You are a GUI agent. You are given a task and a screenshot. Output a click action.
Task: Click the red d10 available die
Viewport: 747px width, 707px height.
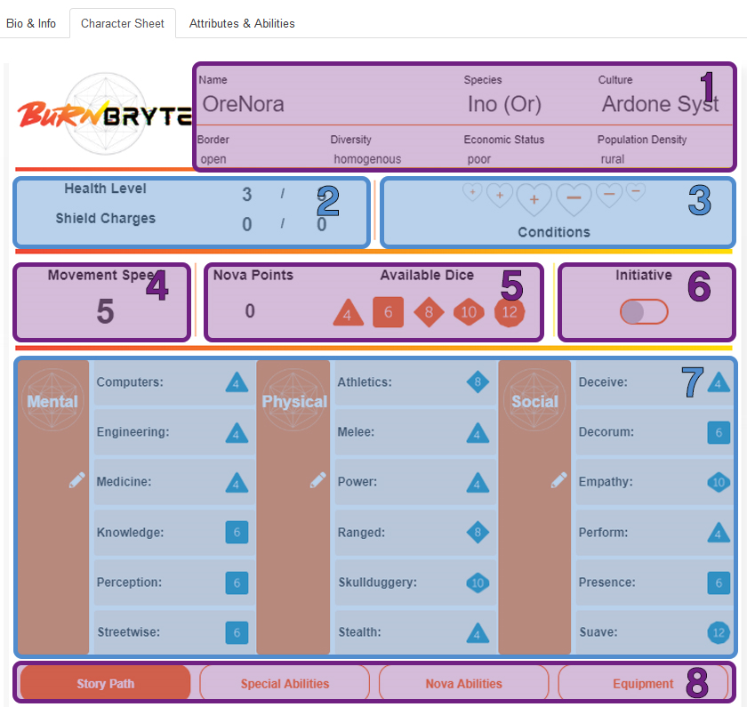469,313
